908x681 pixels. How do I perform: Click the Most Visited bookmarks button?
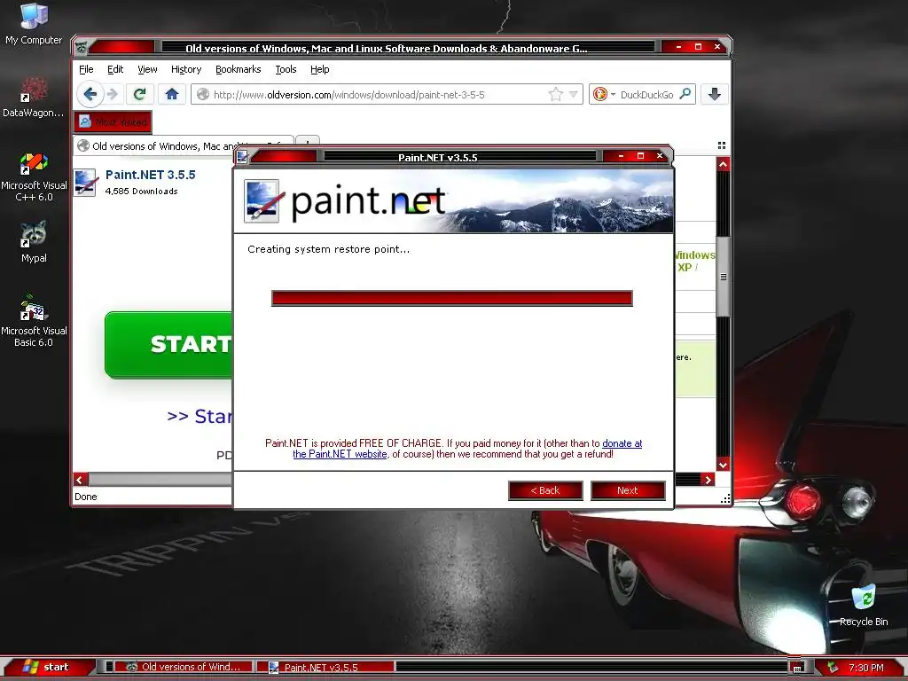(x=113, y=121)
